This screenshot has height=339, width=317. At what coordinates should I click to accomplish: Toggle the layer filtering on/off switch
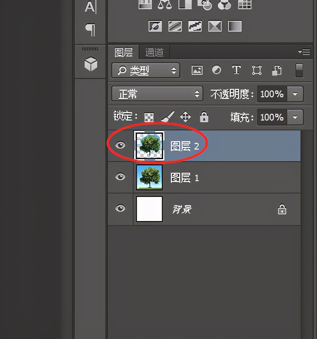point(299,70)
